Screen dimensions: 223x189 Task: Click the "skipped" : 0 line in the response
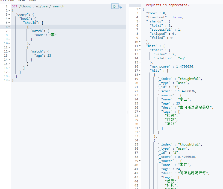(163, 34)
